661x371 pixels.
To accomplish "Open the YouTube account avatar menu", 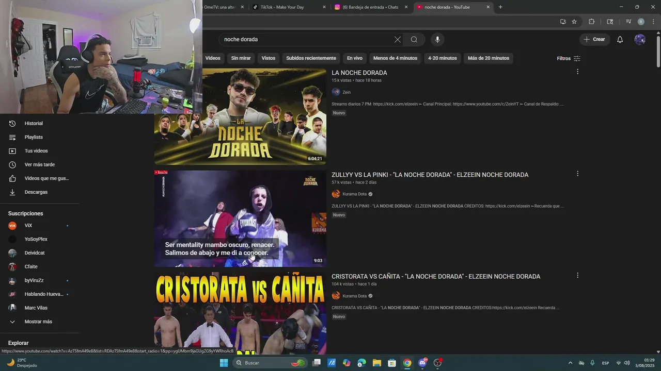I will point(640,40).
